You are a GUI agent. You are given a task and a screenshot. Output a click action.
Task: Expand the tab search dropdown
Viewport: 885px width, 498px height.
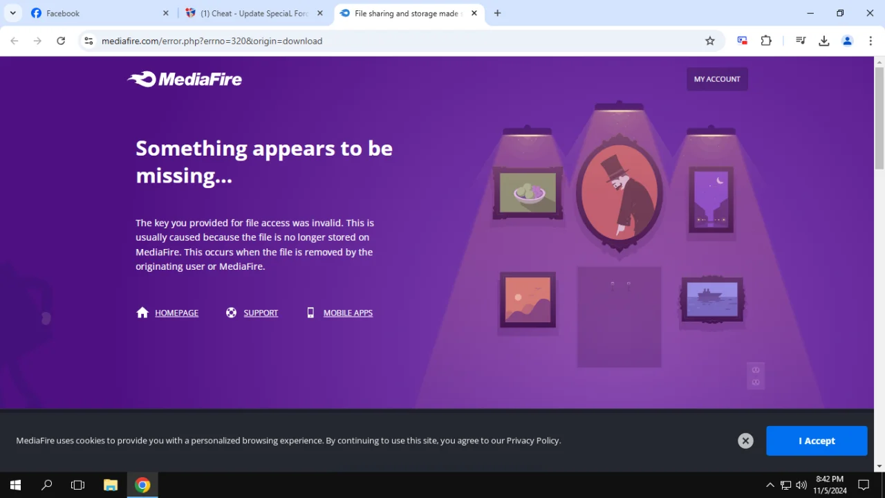click(12, 13)
